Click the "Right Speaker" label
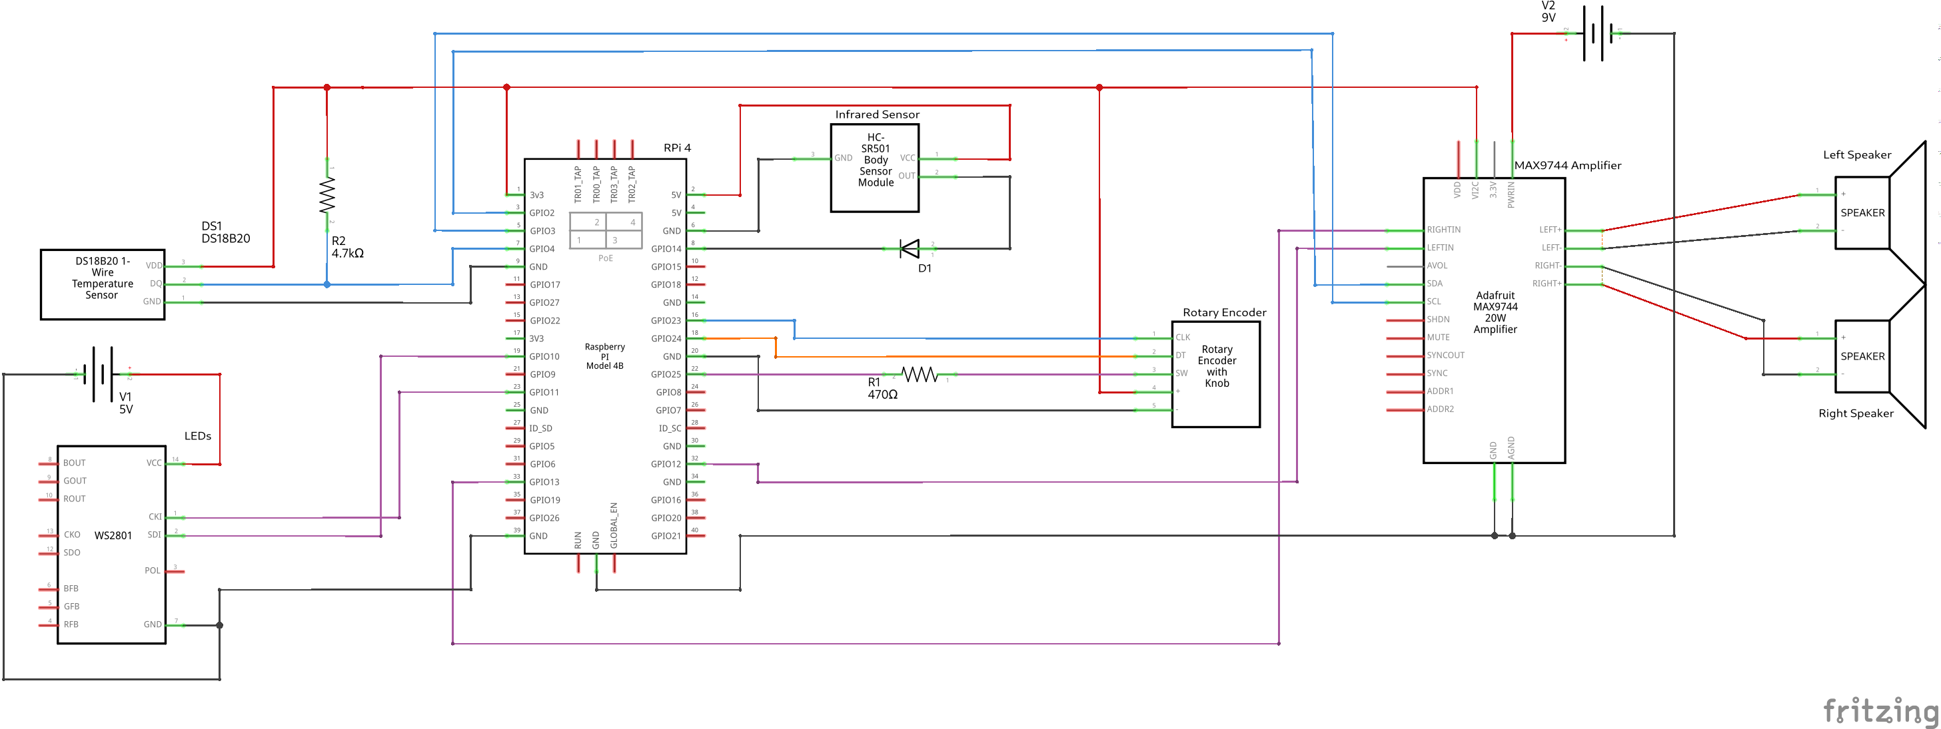 (x=1856, y=413)
